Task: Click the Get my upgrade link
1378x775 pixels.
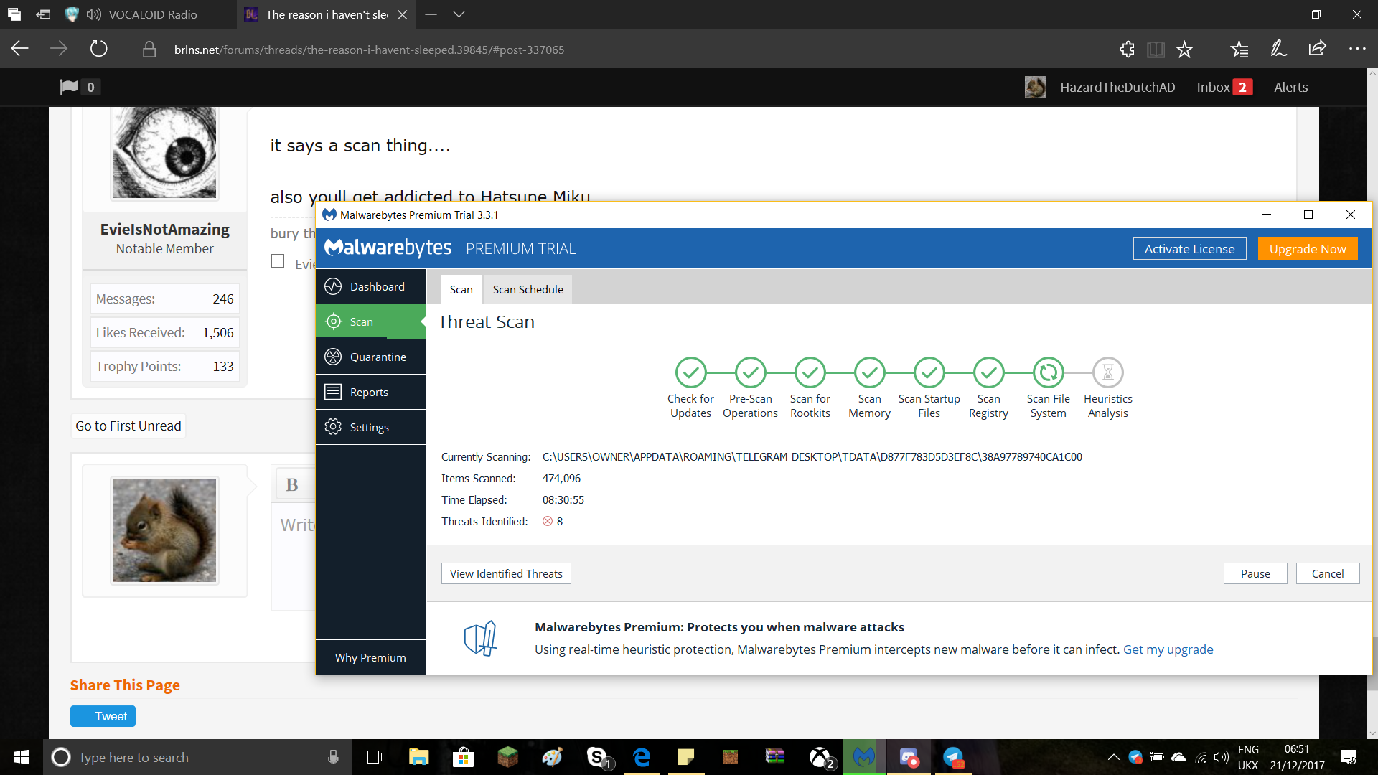Action: 1168,649
